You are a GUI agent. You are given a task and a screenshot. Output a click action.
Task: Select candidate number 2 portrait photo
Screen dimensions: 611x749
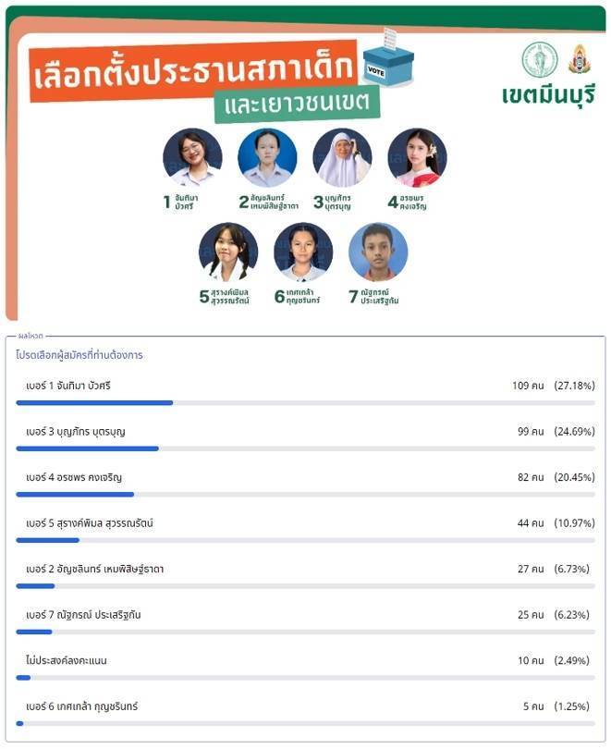click(x=267, y=157)
